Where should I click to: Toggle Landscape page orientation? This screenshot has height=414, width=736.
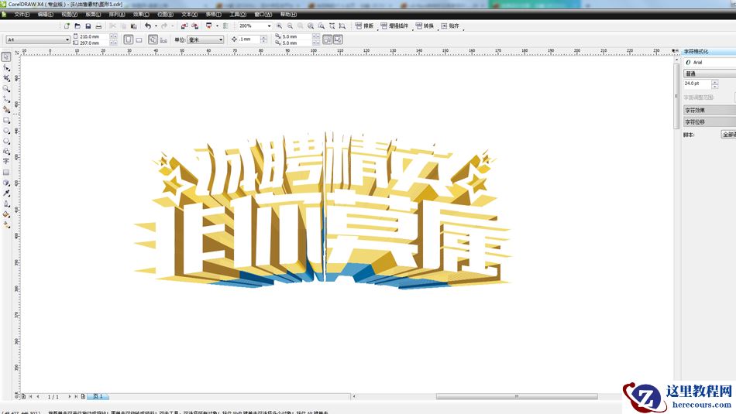coord(139,39)
